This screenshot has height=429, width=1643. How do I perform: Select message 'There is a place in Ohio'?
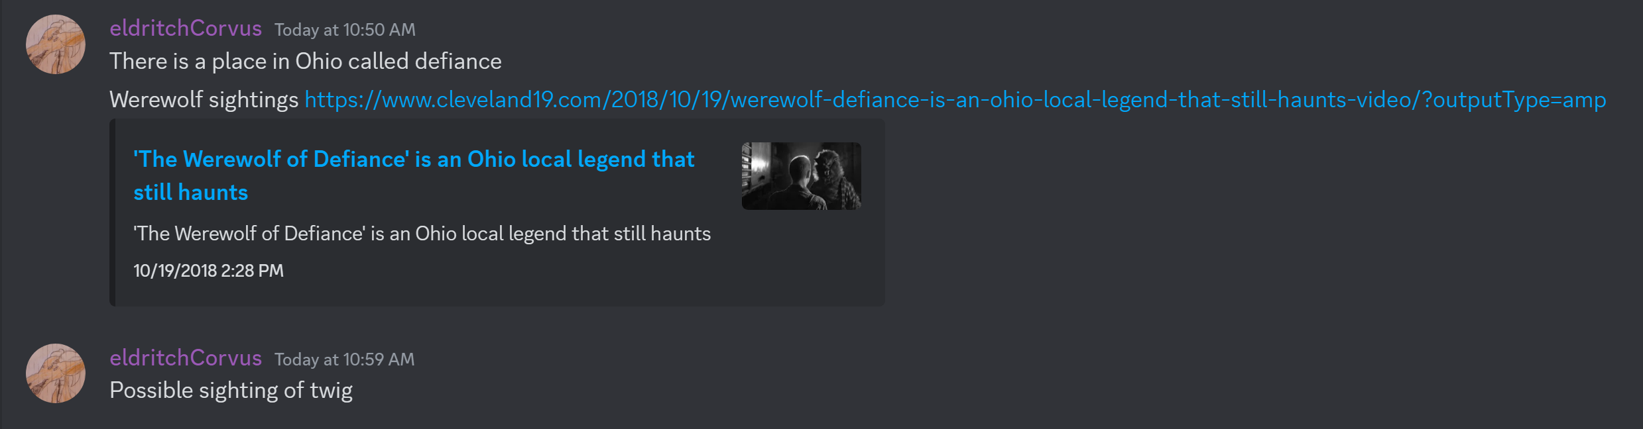click(x=306, y=61)
